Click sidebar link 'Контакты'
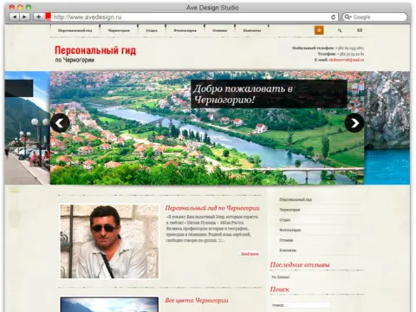This screenshot has height=312, width=416. pyautogui.click(x=288, y=250)
